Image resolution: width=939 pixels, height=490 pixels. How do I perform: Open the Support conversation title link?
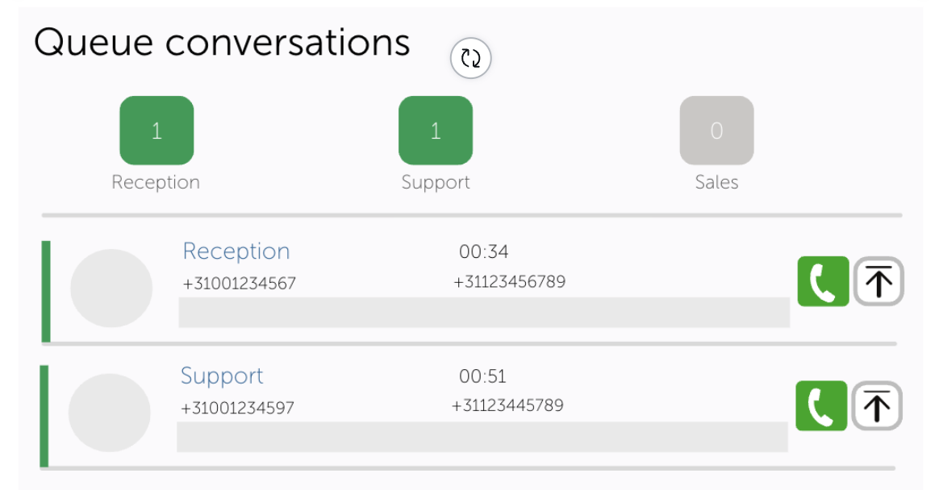(x=222, y=376)
